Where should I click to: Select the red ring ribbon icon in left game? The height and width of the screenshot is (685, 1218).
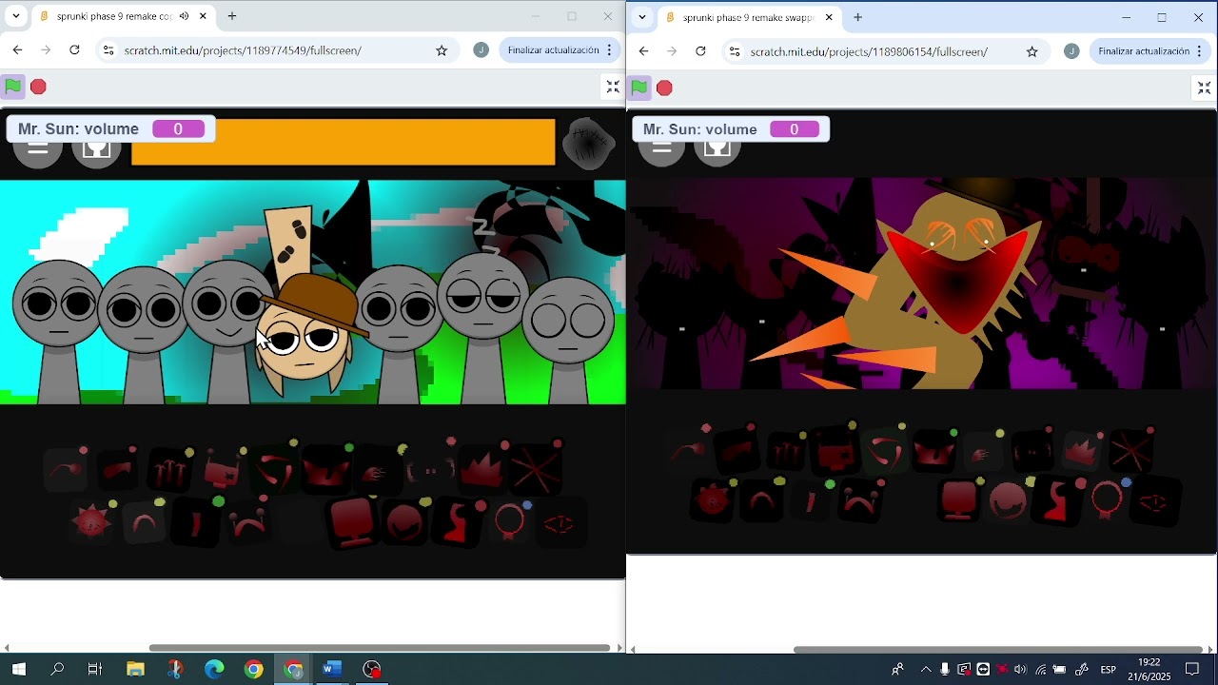(x=509, y=522)
